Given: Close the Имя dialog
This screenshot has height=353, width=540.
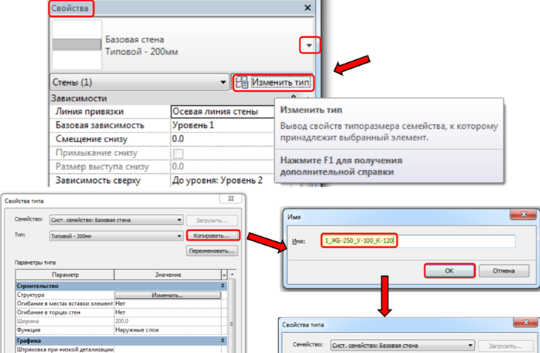Looking at the screenshot, I should [523, 214].
